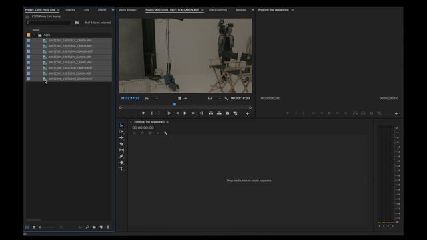This screenshot has width=427, height=240.
Task: Open the Project panel menu
Action: [58, 10]
